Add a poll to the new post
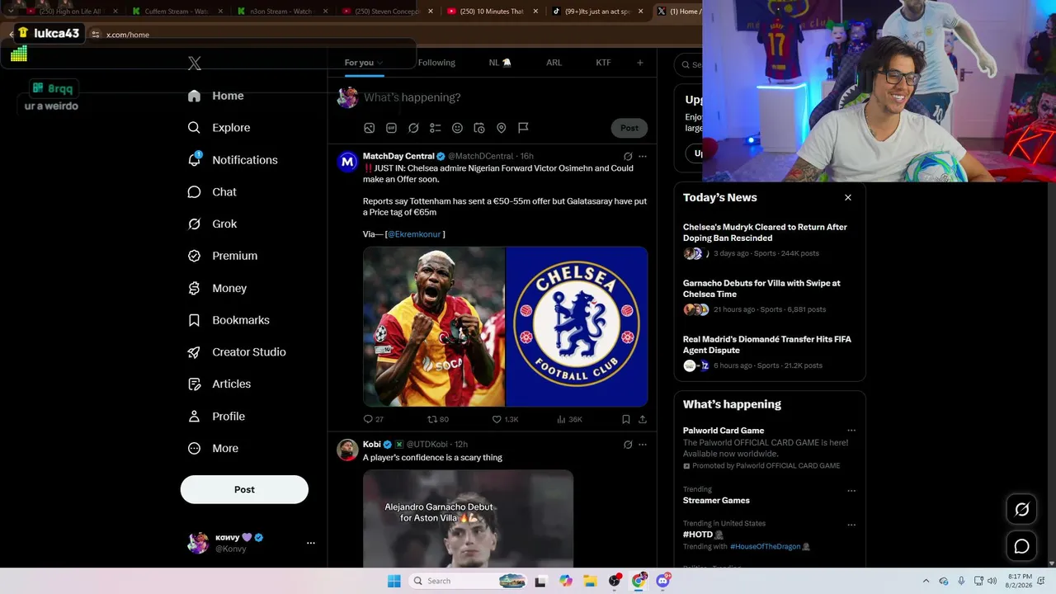The height and width of the screenshot is (594, 1056). [x=436, y=128]
